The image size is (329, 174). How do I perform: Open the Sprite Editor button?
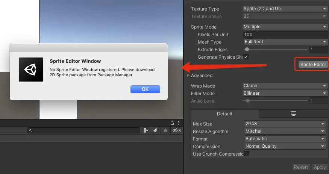313,65
